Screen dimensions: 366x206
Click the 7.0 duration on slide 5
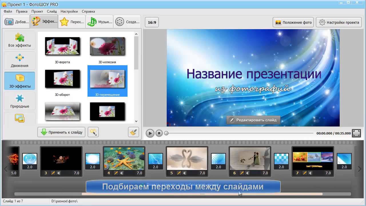coord(202,173)
